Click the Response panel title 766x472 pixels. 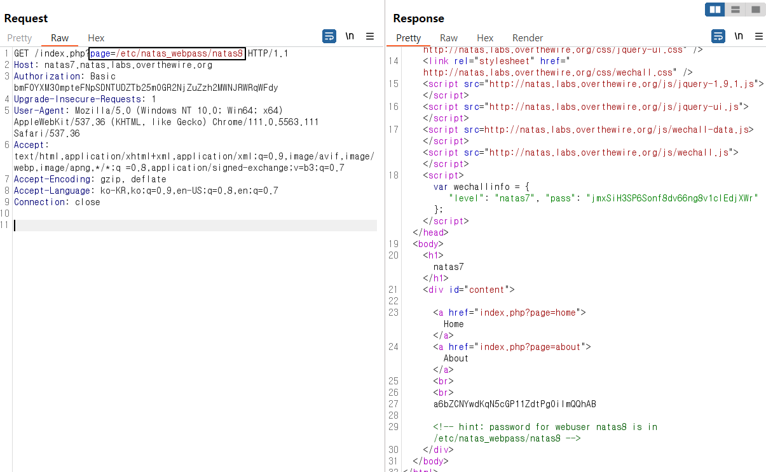click(x=418, y=18)
